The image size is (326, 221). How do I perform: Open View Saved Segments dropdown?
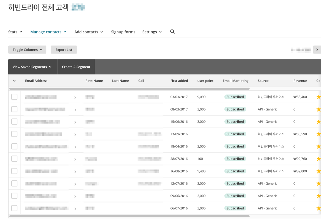tap(33, 67)
